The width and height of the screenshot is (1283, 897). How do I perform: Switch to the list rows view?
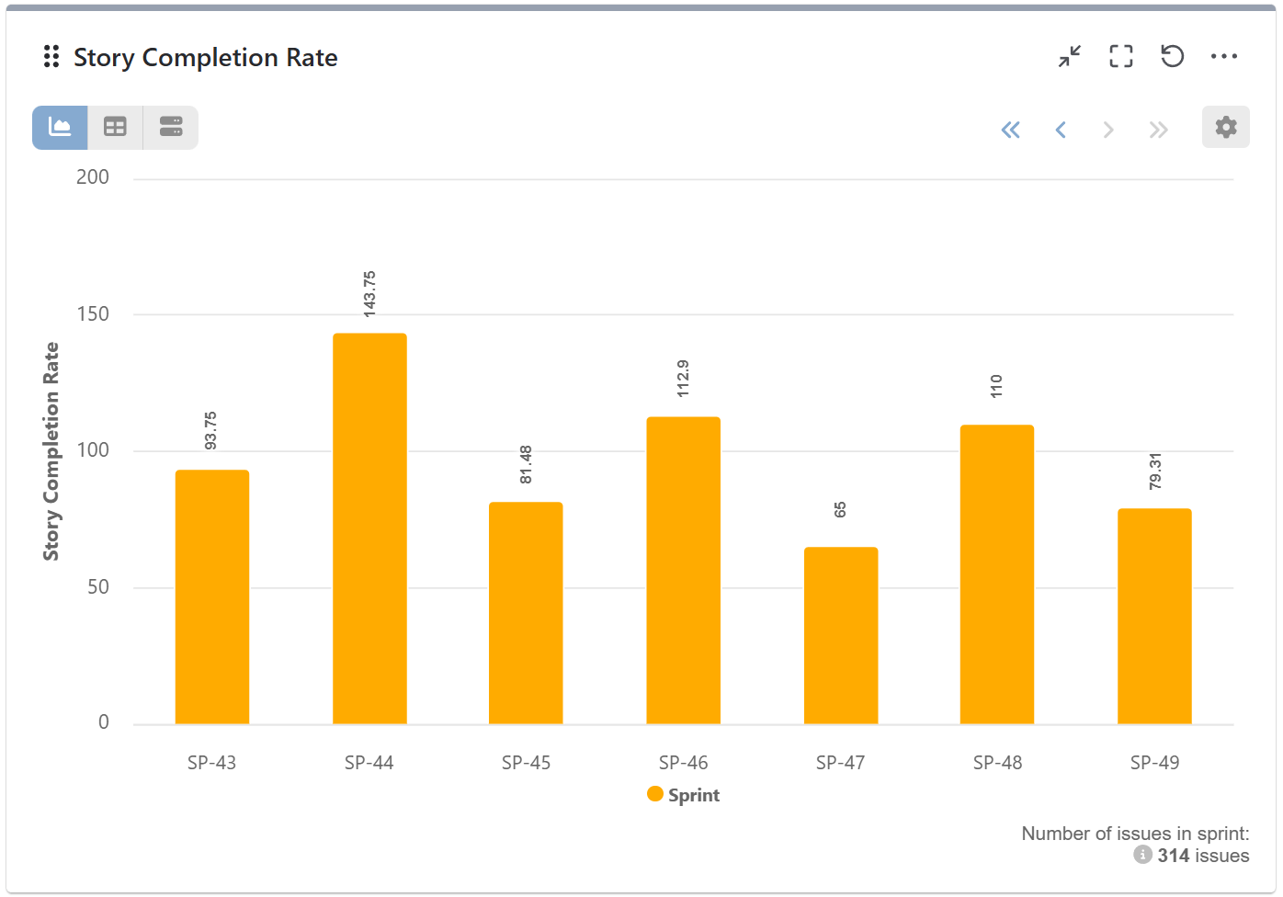171,127
